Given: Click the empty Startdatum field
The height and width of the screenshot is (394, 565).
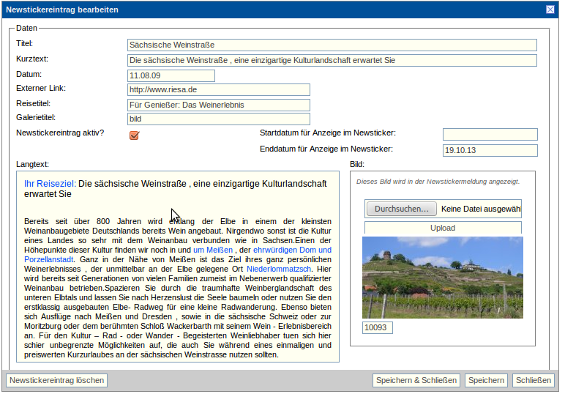Looking at the screenshot, I should point(490,134).
